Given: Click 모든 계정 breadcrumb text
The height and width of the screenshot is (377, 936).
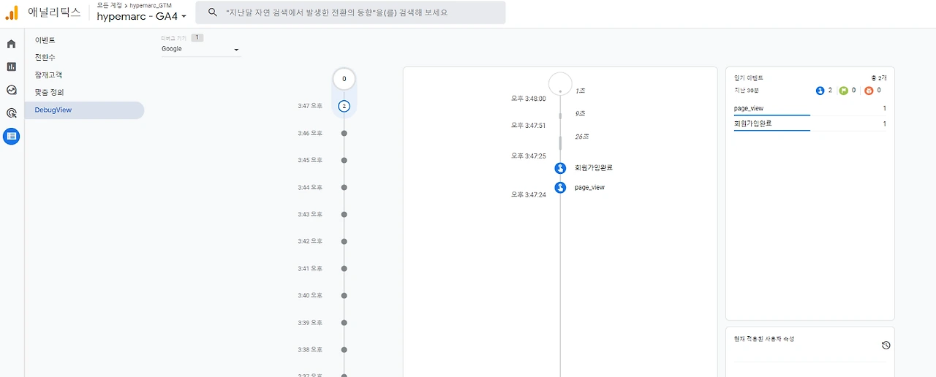Looking at the screenshot, I should coord(110,4).
